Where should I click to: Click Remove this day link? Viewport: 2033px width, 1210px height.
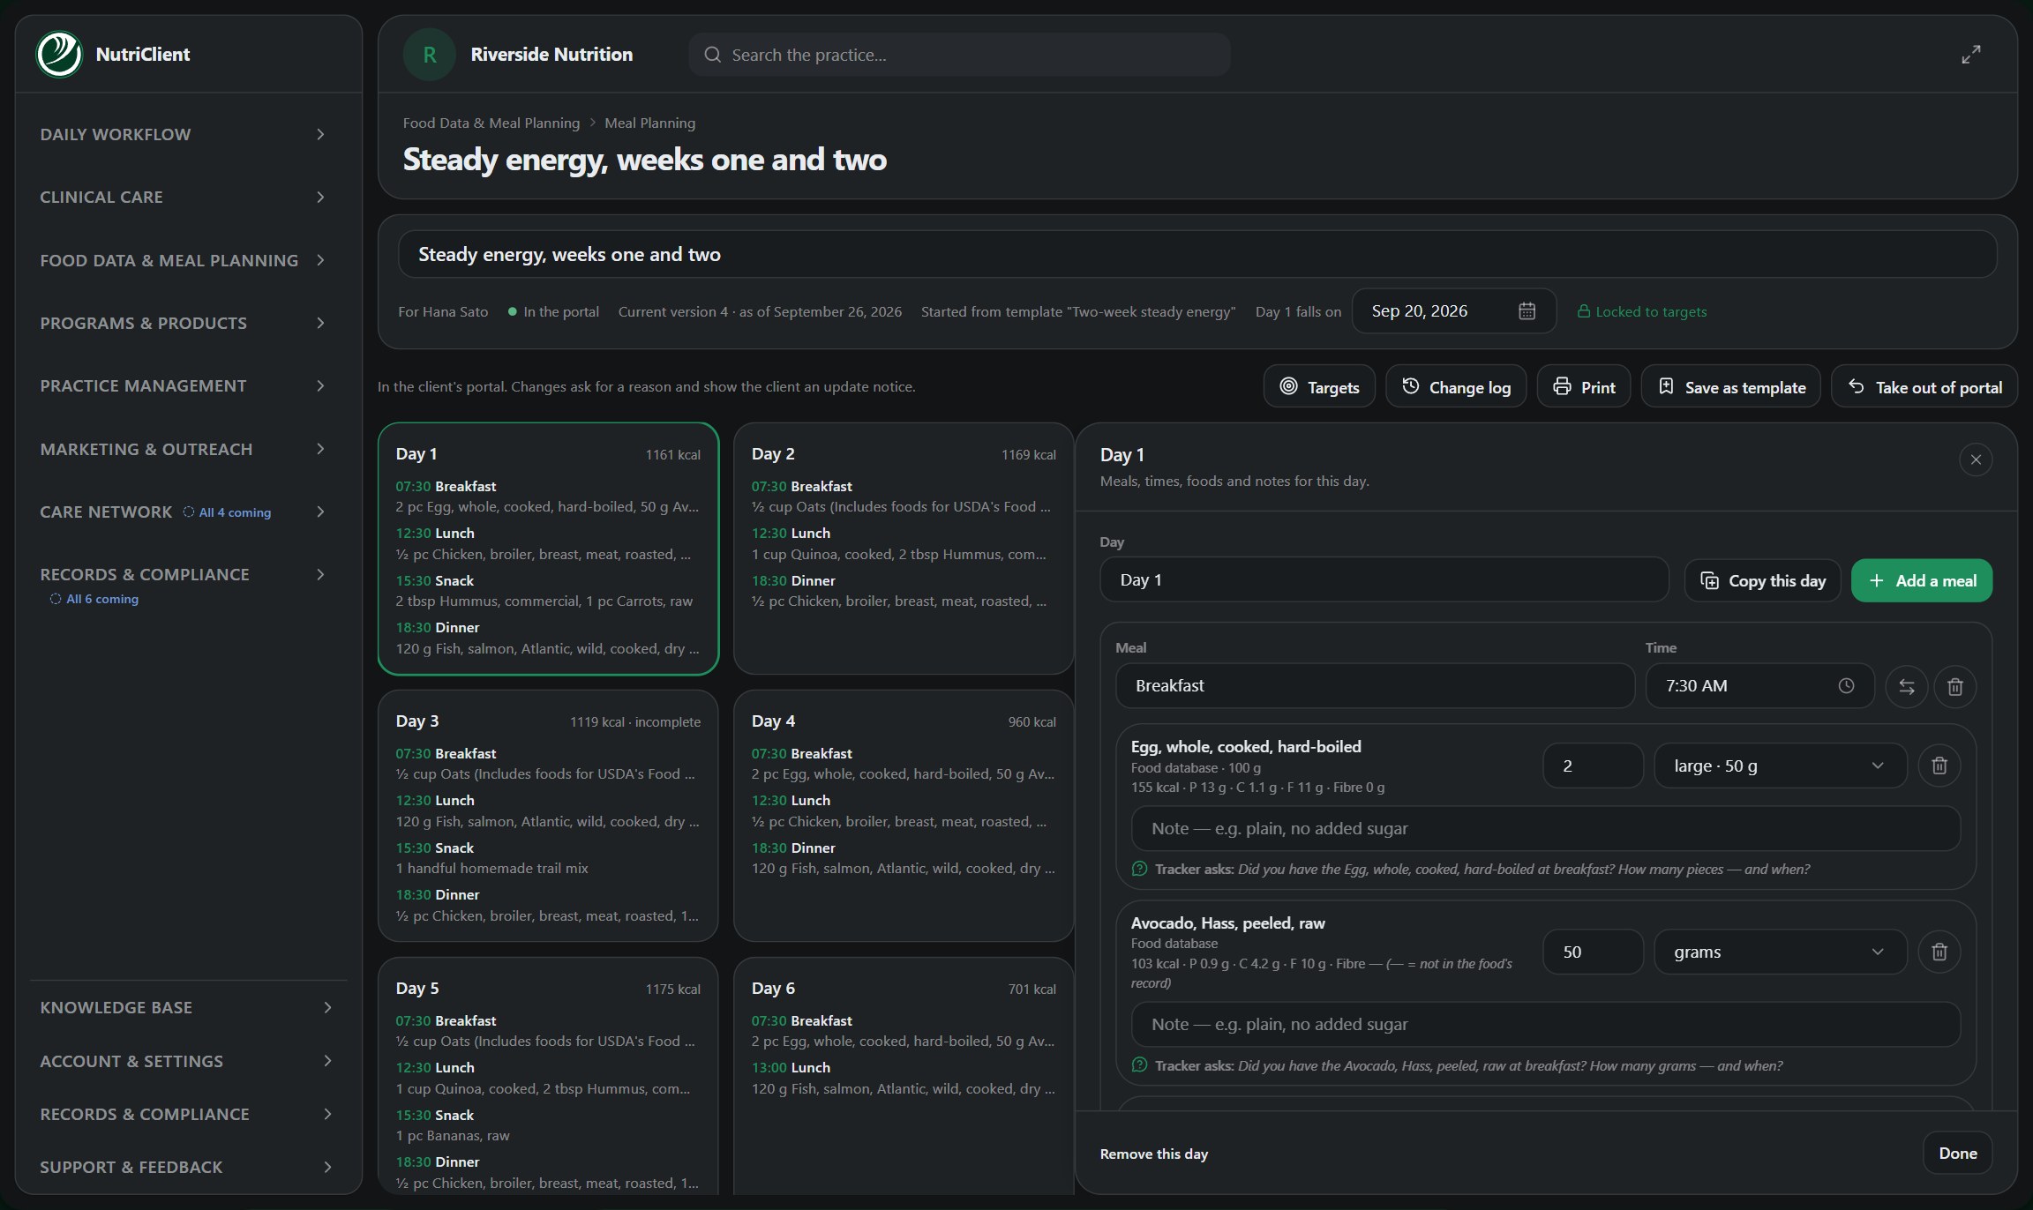coord(1153,1154)
